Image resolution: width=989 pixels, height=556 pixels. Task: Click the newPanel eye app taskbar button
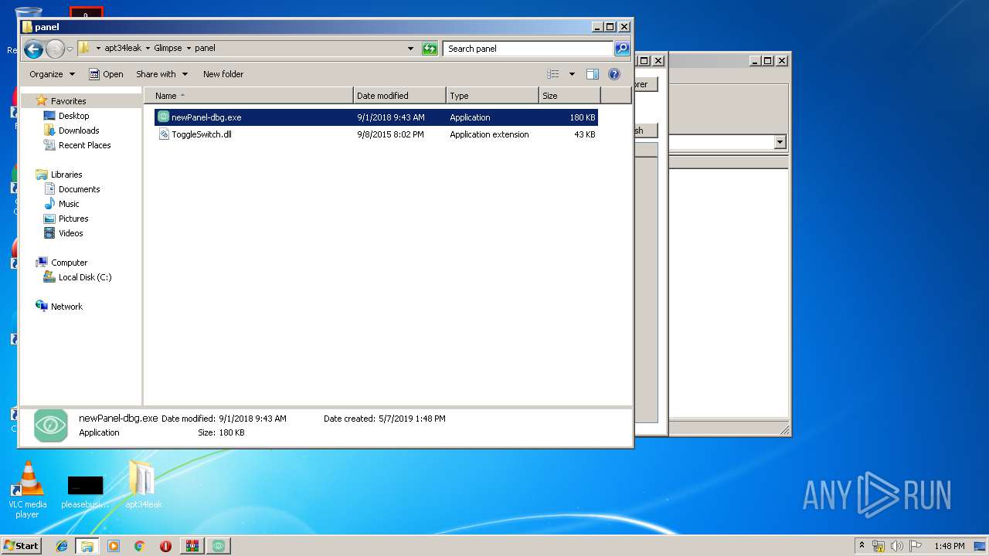[219, 546]
